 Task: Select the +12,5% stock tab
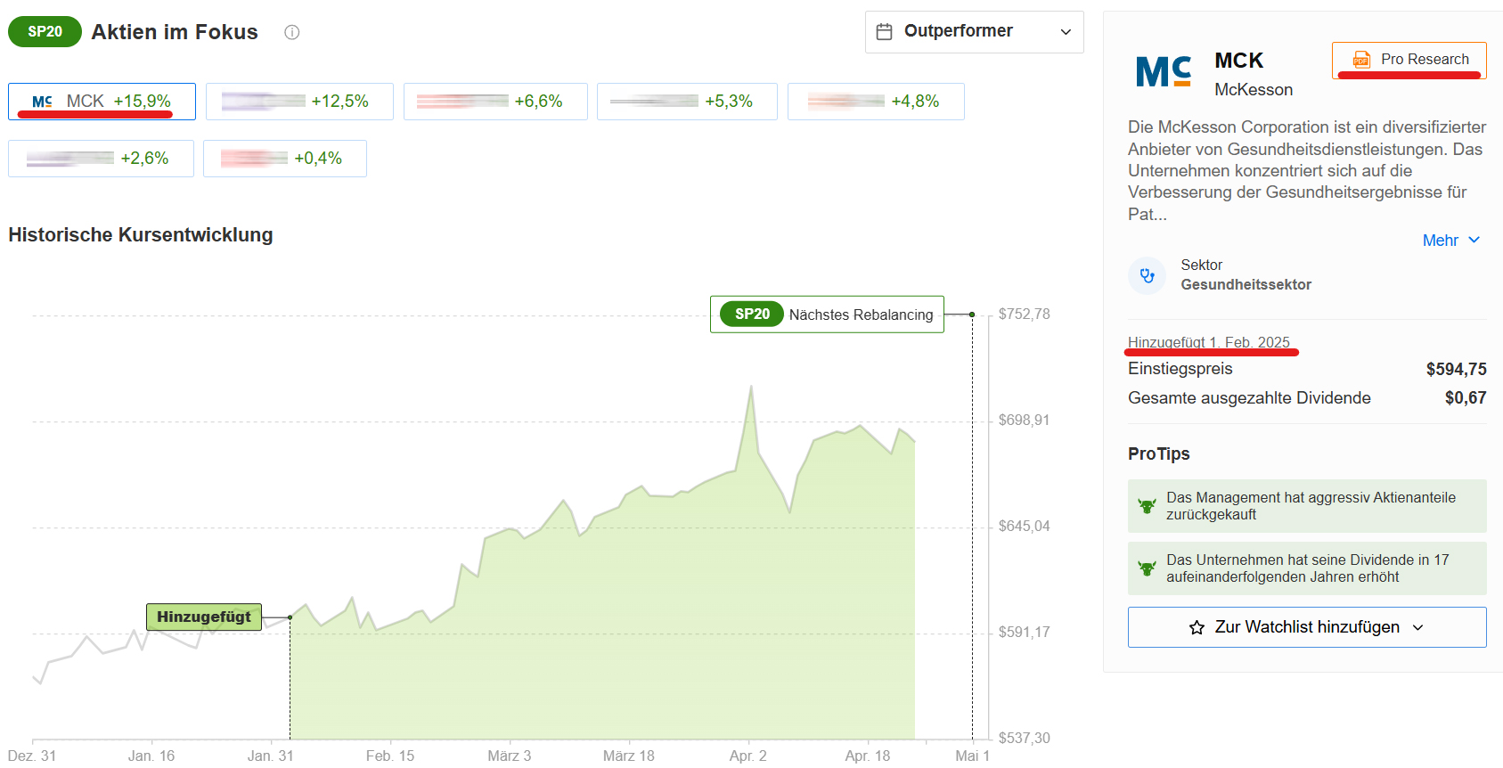coord(299,102)
